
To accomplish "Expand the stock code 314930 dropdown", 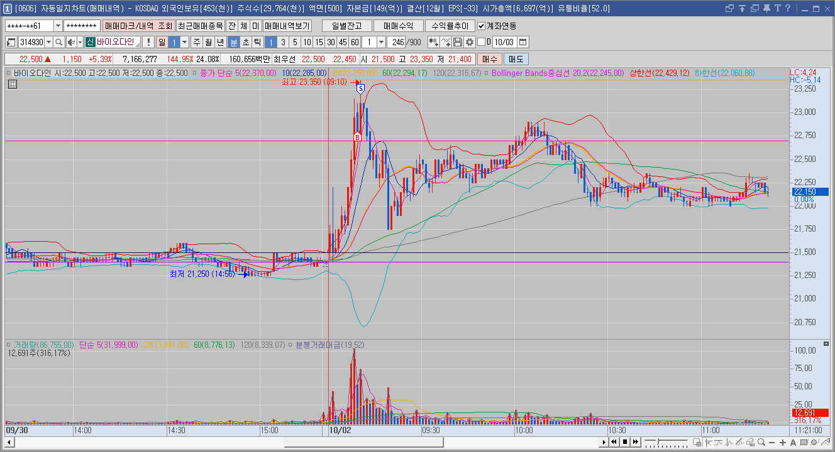I will click(49, 42).
